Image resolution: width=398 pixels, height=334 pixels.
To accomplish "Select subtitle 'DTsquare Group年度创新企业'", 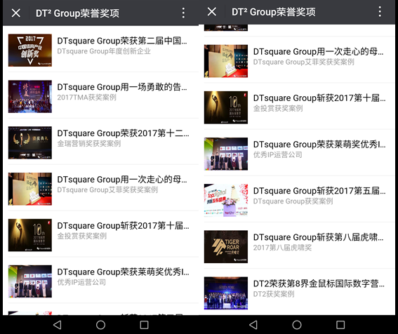I will pyautogui.click(x=104, y=51).
